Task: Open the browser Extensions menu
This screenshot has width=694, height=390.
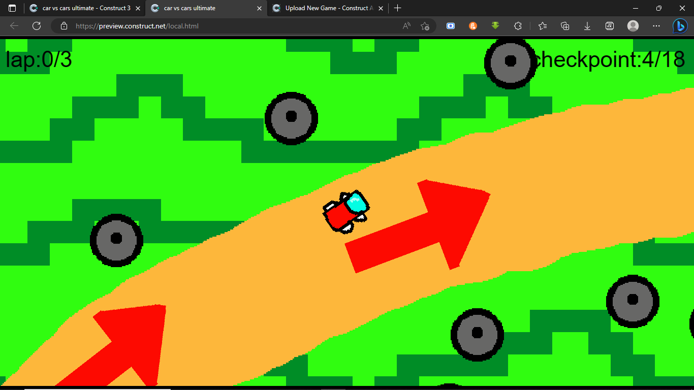Action: pyautogui.click(x=518, y=26)
